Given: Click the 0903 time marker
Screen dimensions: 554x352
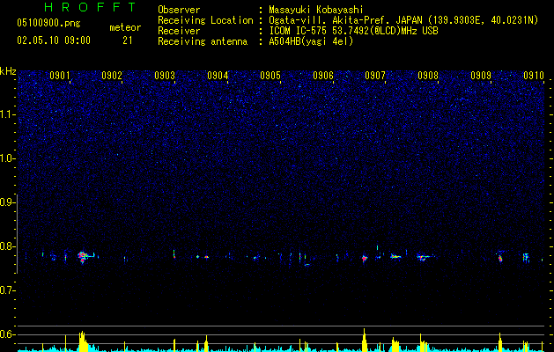Looking at the screenshot, I should [165, 76].
